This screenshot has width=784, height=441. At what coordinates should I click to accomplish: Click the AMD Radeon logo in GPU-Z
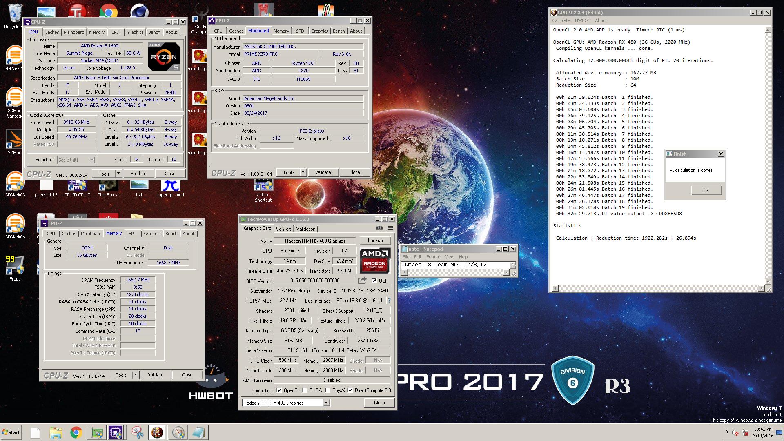pos(375,261)
